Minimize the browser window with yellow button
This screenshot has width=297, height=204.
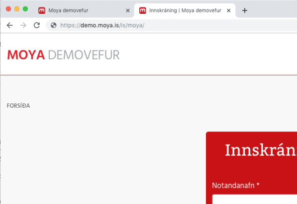click(x=17, y=9)
